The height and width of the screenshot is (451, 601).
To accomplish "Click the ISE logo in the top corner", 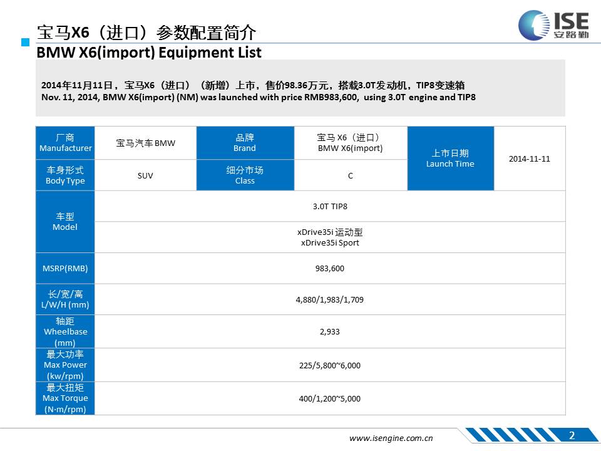I will (553, 25).
